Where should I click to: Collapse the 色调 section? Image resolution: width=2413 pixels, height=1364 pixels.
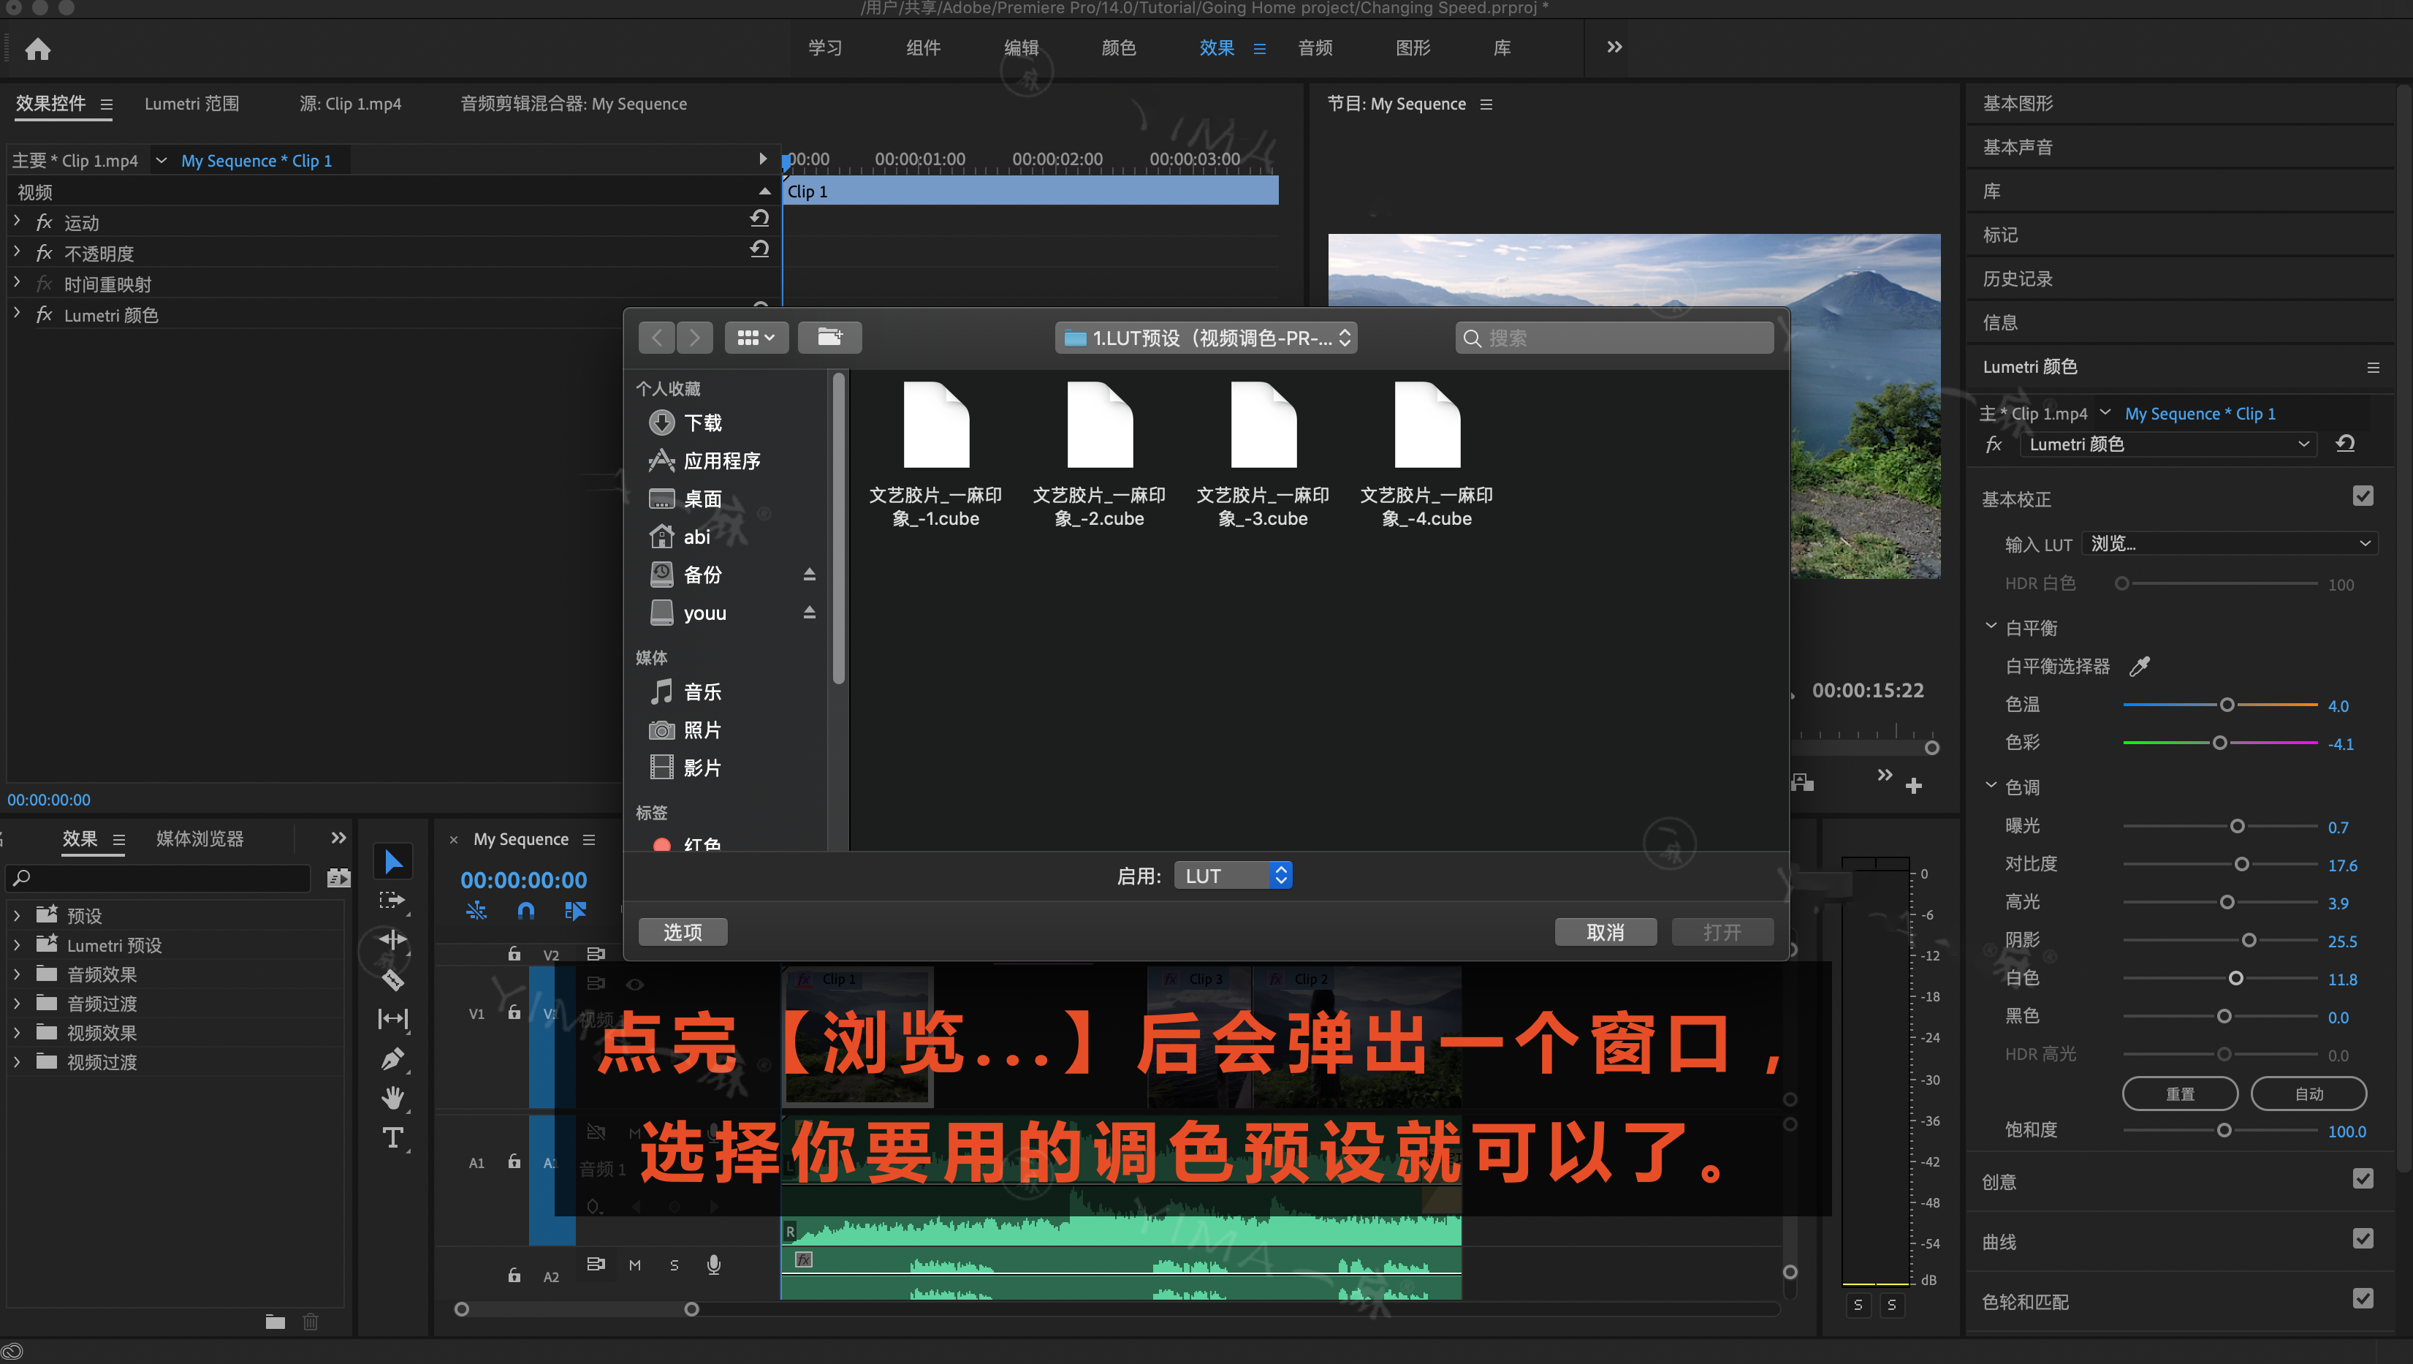coord(1991,786)
